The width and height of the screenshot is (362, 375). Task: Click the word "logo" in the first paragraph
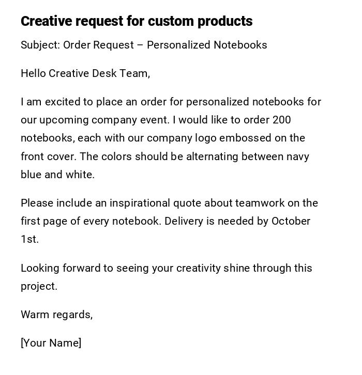[x=206, y=138]
